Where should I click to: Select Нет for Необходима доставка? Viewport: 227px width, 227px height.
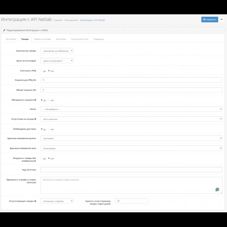click(x=49, y=129)
